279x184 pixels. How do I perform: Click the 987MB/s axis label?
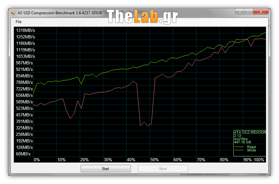click(24, 63)
